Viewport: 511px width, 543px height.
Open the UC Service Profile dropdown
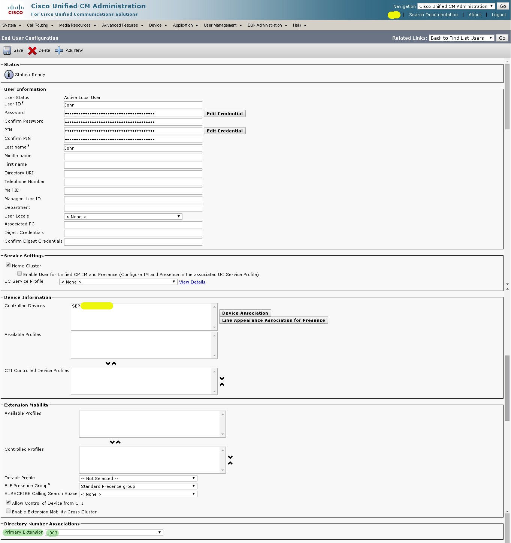tap(118, 282)
